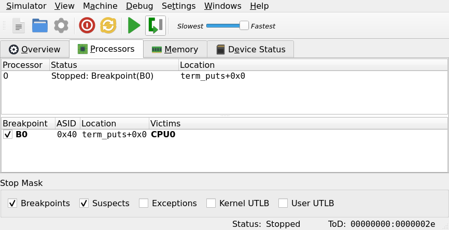Click the new configuration document icon
449x230 pixels.
[19, 26]
